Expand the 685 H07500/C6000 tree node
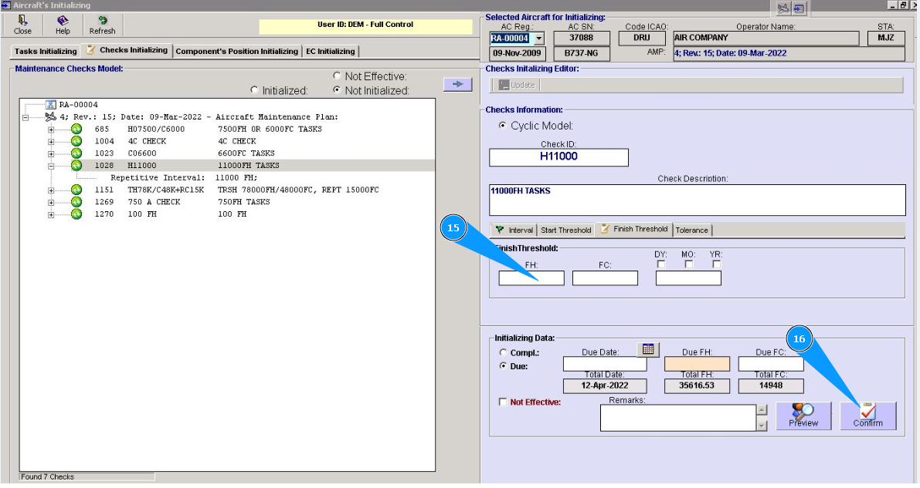The image size is (920, 488). coord(52,130)
